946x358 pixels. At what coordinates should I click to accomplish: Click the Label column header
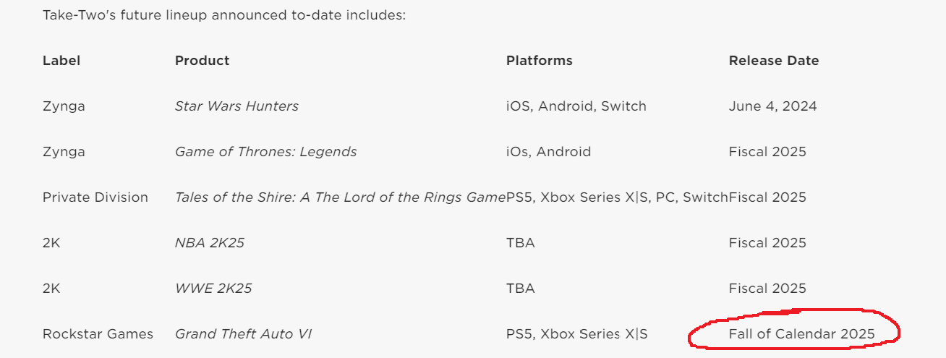pos(61,61)
